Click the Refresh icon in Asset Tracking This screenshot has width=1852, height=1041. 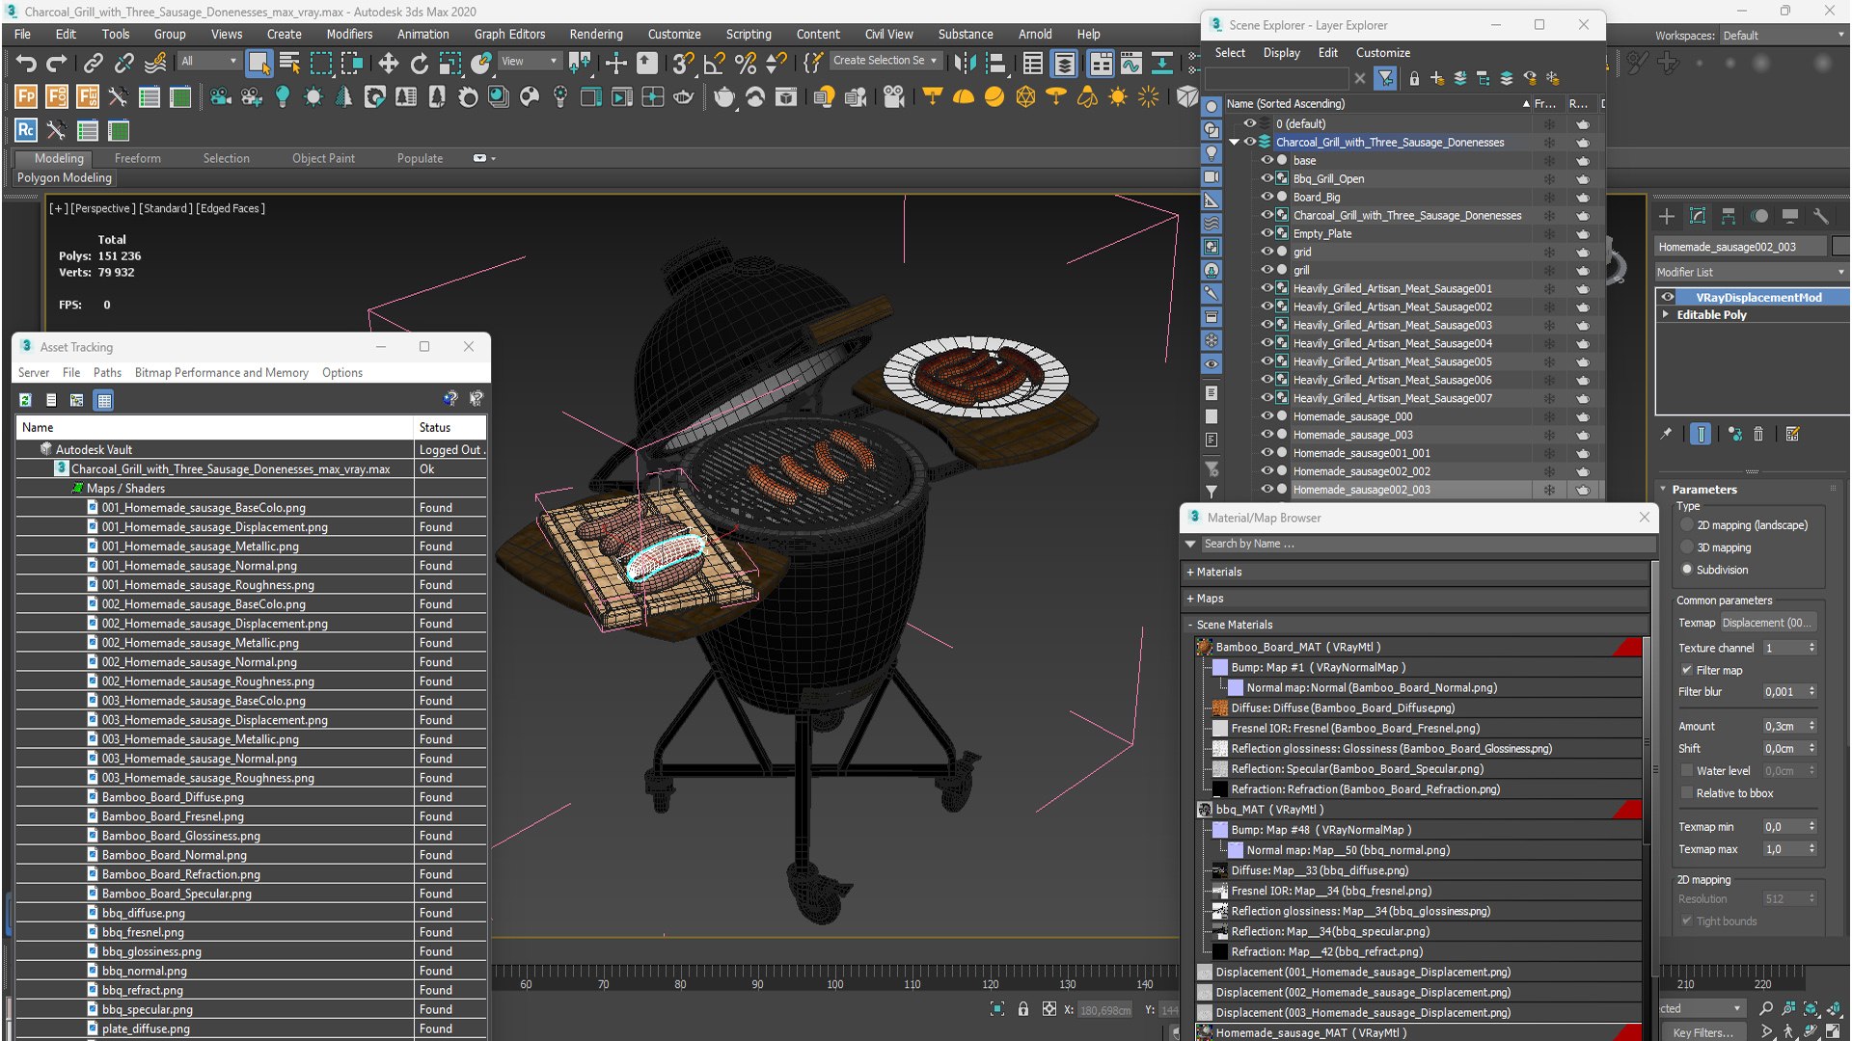click(x=25, y=400)
